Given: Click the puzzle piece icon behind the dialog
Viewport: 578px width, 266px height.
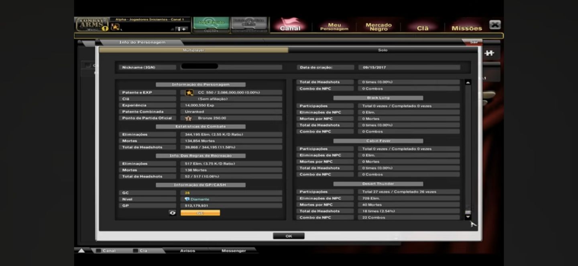Looking at the screenshot, I should pyautogui.click(x=489, y=53).
